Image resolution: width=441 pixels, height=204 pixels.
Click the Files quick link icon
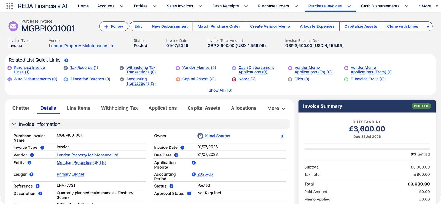pos(290,79)
